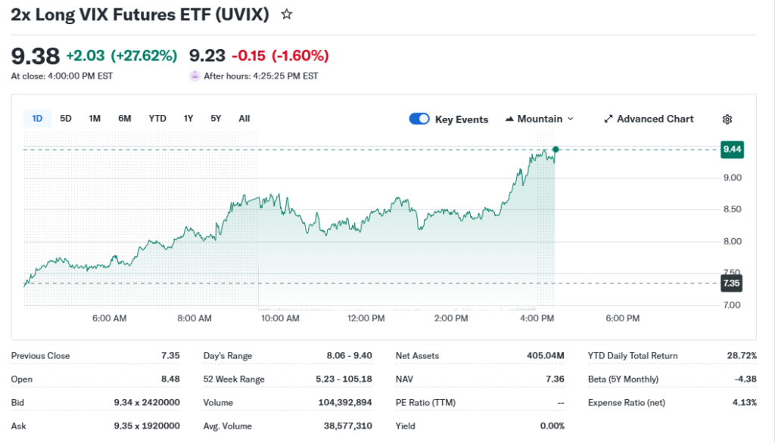
Task: Show the 5Y chart range
Action: coord(216,119)
